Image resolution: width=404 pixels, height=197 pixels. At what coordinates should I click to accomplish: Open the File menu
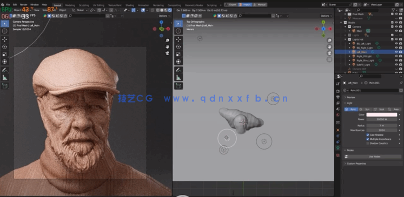click(8, 5)
